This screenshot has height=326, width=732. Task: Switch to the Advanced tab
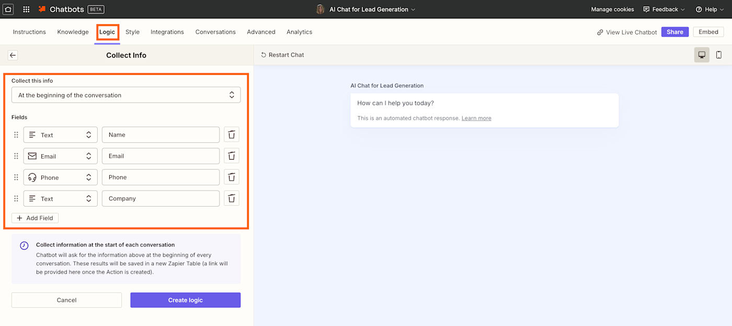point(261,32)
